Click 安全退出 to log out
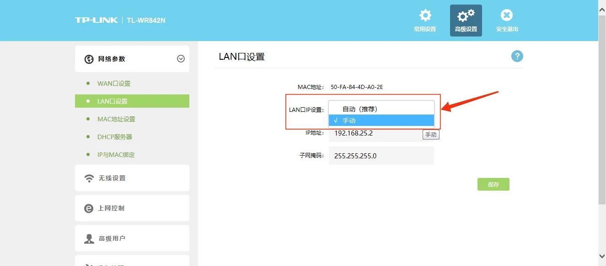The image size is (606, 266). [x=506, y=16]
